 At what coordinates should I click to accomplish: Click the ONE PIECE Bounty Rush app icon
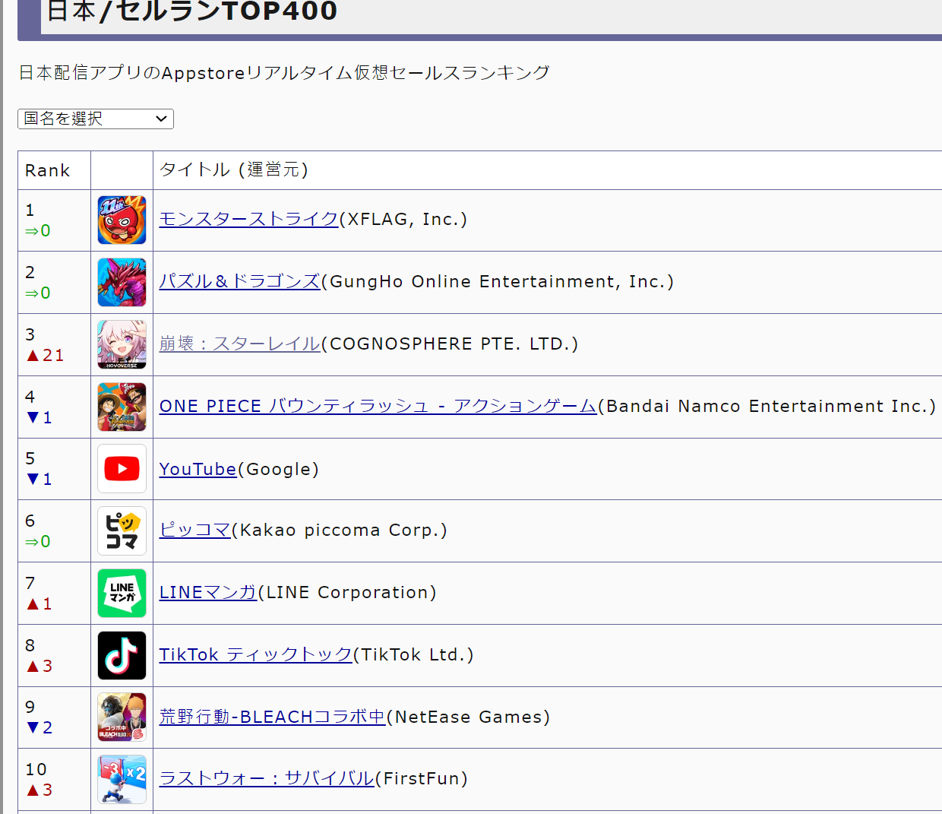coord(122,407)
